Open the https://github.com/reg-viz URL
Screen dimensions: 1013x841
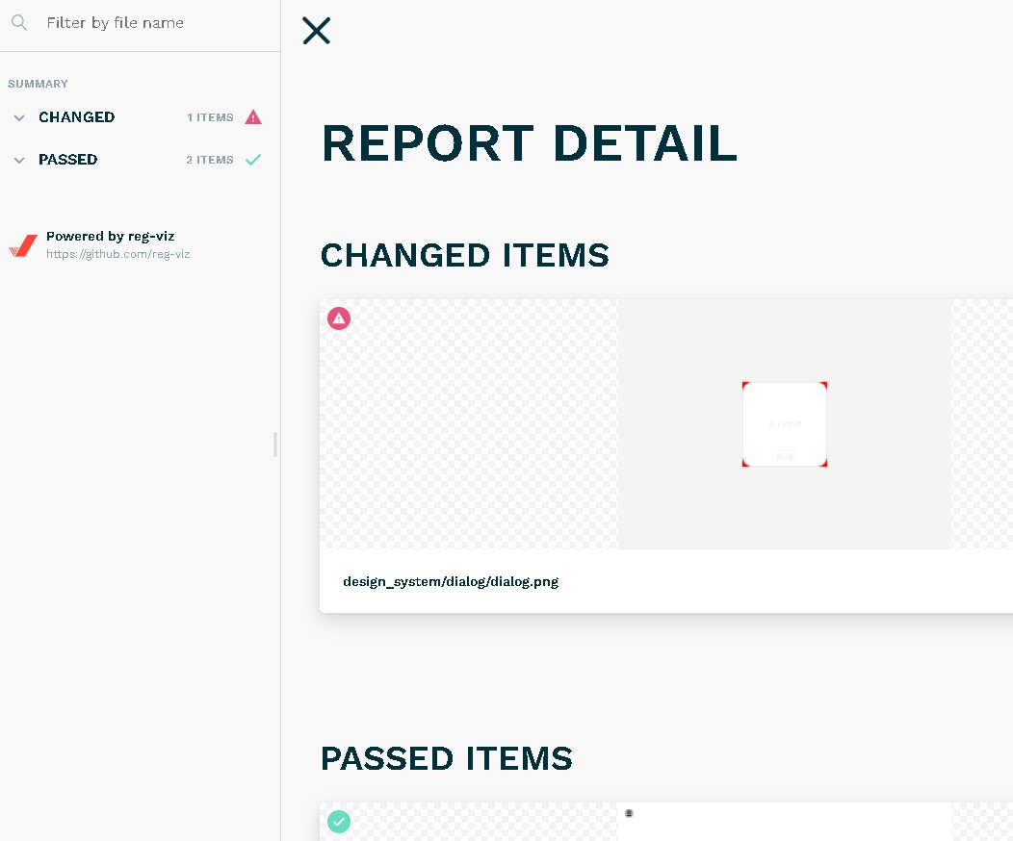point(118,254)
